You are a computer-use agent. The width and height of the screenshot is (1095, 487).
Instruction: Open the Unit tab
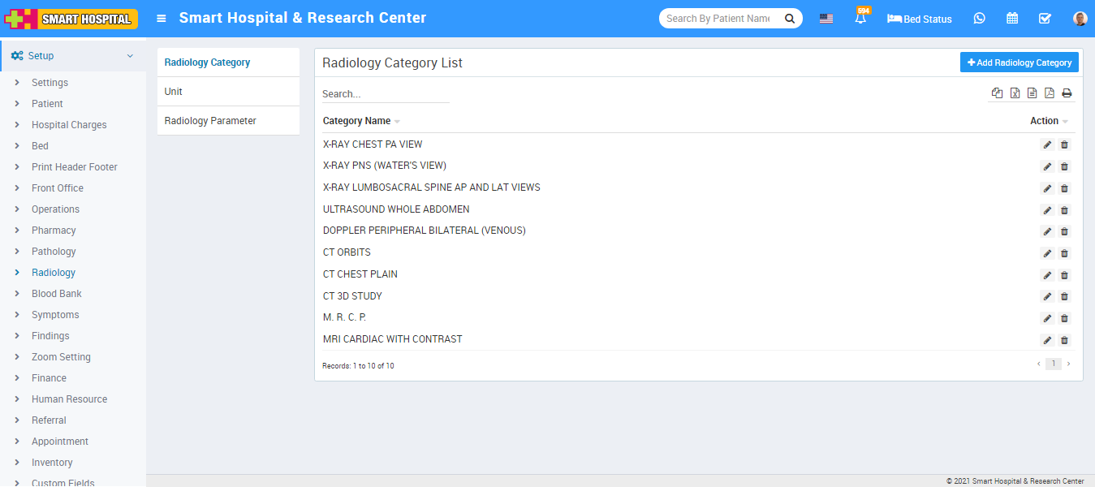pyautogui.click(x=174, y=92)
